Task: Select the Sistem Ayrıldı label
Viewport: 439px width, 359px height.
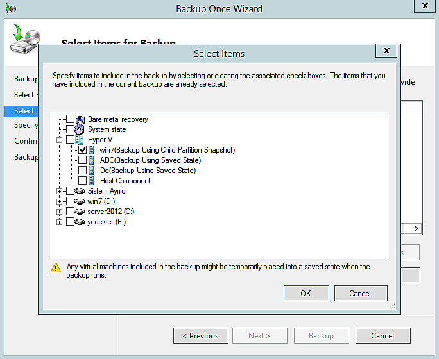Action: coord(107,191)
